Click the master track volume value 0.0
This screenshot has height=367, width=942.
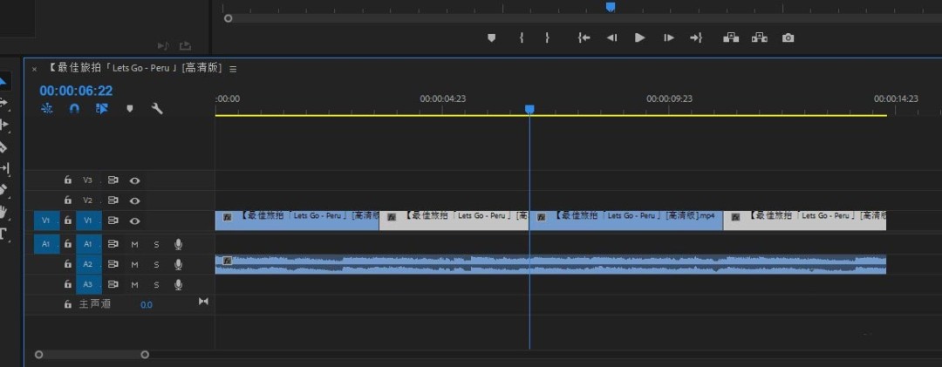click(146, 304)
